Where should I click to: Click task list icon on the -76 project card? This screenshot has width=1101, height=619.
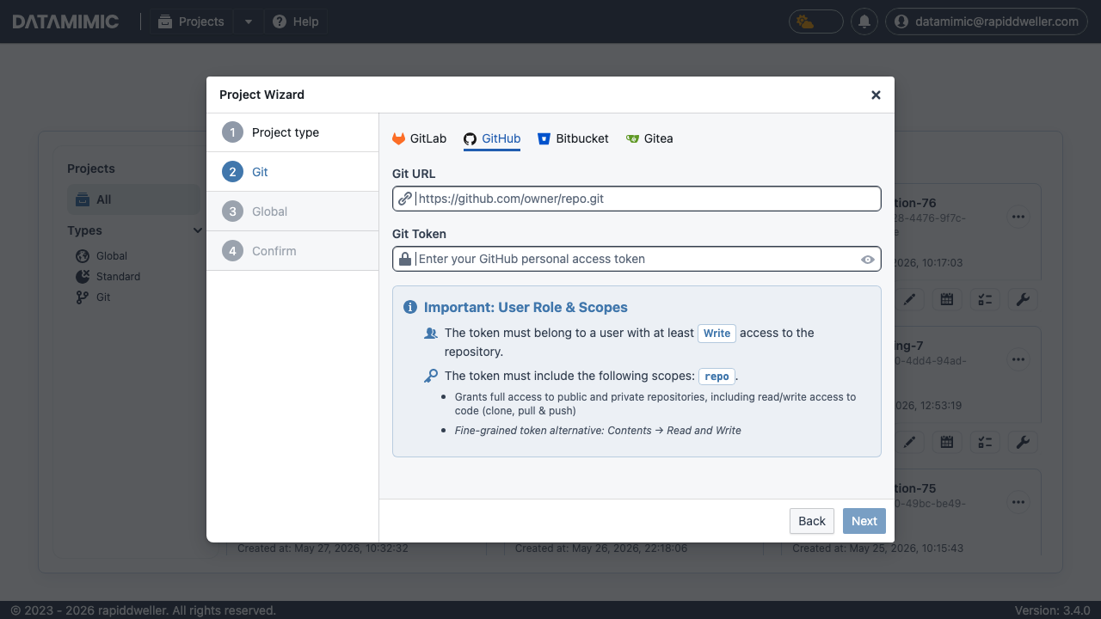click(985, 299)
